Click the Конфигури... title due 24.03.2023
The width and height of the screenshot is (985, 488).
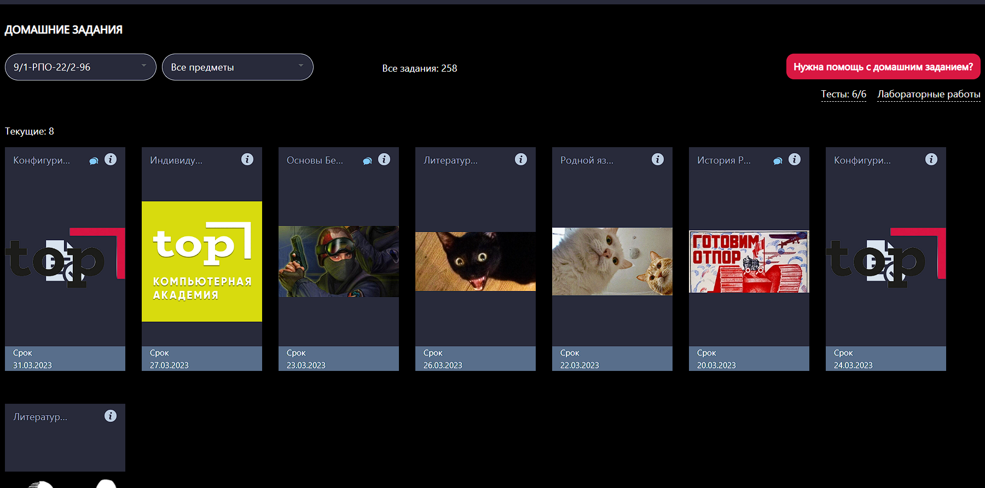tap(862, 160)
